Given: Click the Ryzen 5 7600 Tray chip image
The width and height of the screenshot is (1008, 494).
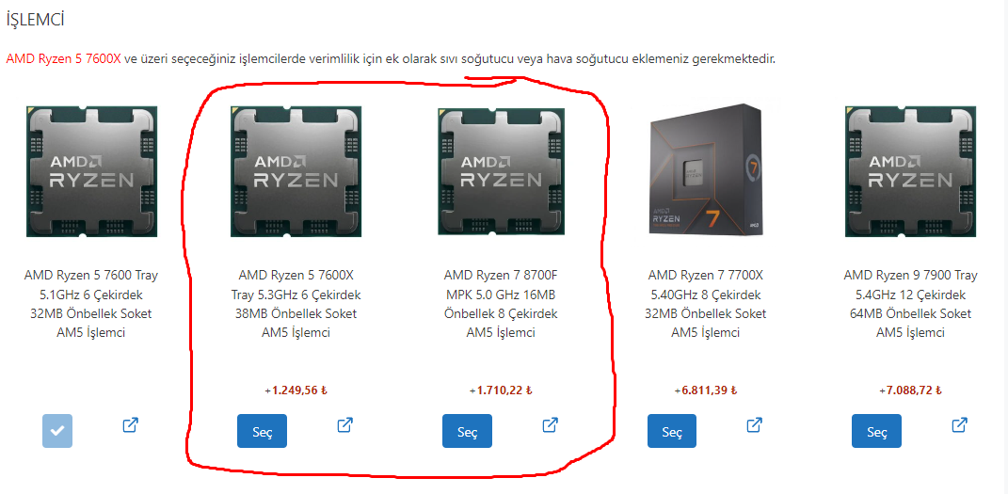Looking at the screenshot, I should click(x=91, y=172).
